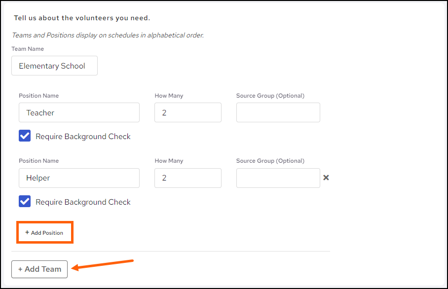Click the heading about volunteers you need

point(82,18)
